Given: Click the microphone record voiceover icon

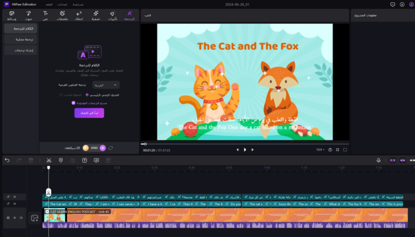Looking at the screenshot, I should tap(378, 160).
